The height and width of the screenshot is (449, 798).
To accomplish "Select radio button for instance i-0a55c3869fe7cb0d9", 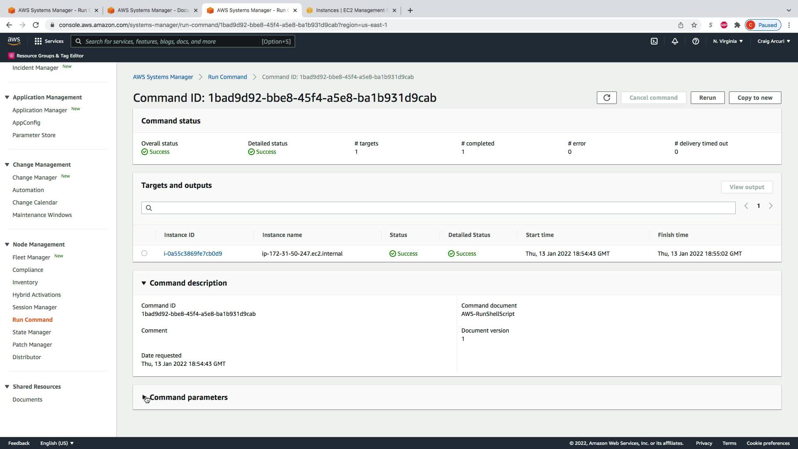I will click(144, 253).
